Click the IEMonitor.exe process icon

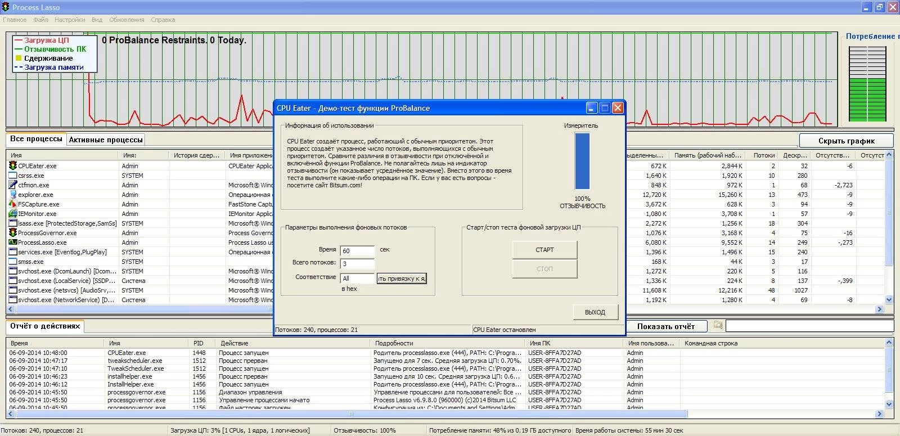coord(13,213)
